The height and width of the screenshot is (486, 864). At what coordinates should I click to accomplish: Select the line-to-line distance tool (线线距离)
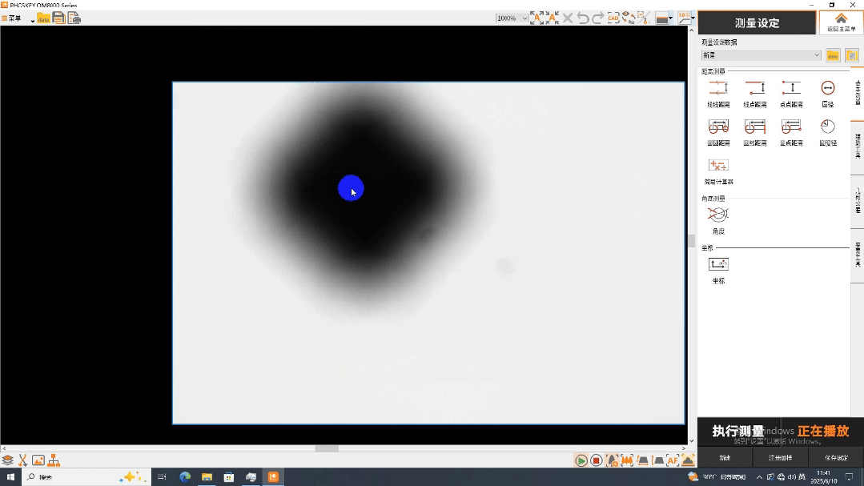pos(718,93)
